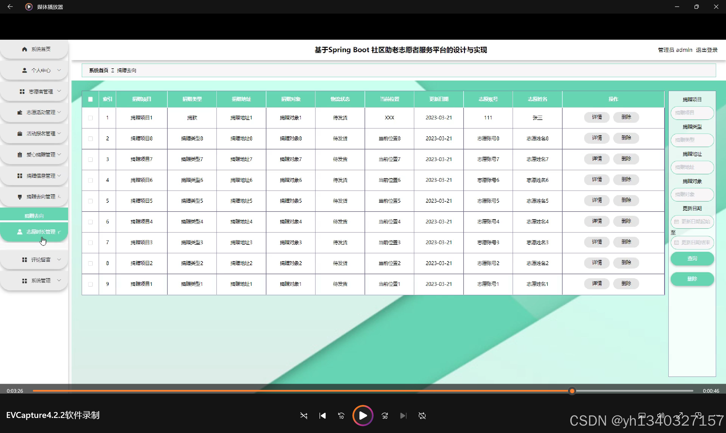Skip back 10 seconds
The width and height of the screenshot is (726, 433).
click(341, 415)
